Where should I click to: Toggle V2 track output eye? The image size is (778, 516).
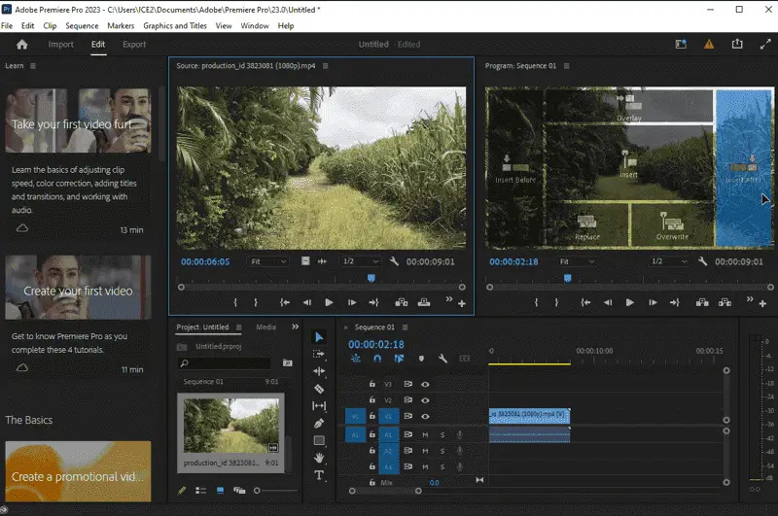(x=425, y=400)
